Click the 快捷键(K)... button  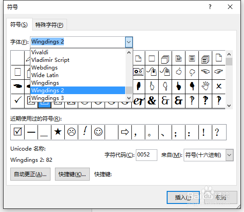[72, 174]
